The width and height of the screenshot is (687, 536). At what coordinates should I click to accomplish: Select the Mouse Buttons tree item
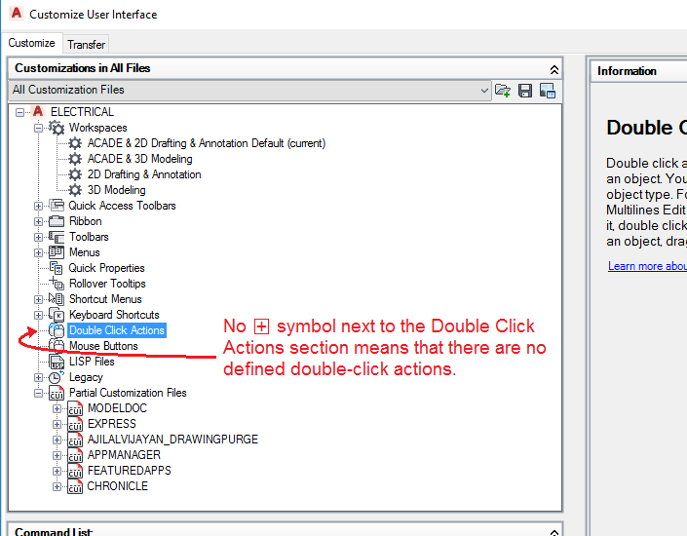tap(103, 346)
